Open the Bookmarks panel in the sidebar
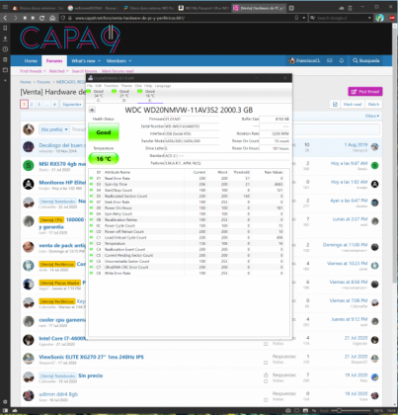The image size is (398, 415). click(x=5, y=29)
